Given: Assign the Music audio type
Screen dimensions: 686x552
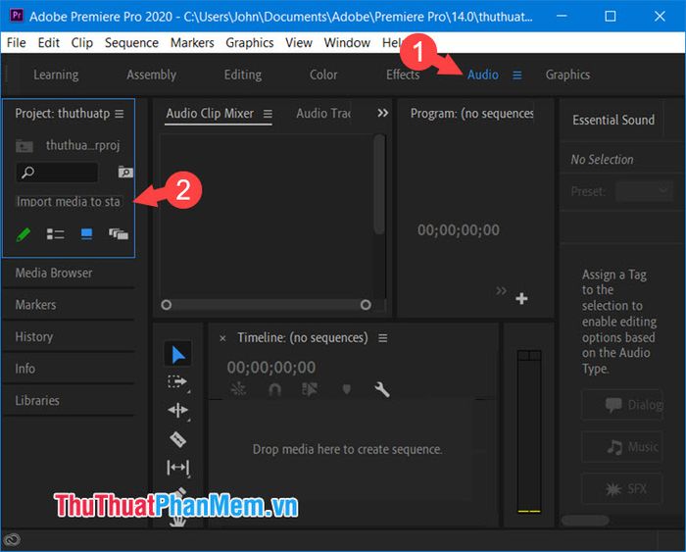Looking at the screenshot, I should (622, 447).
